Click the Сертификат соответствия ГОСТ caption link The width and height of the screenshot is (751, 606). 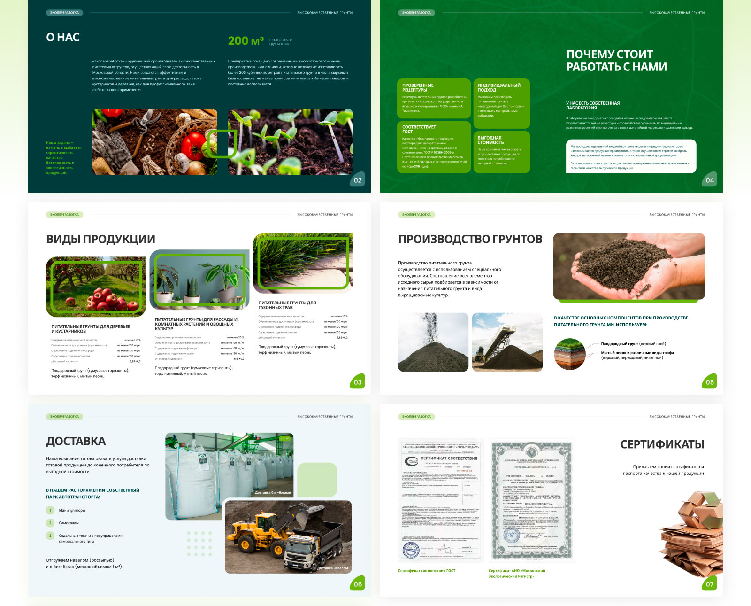(427, 571)
